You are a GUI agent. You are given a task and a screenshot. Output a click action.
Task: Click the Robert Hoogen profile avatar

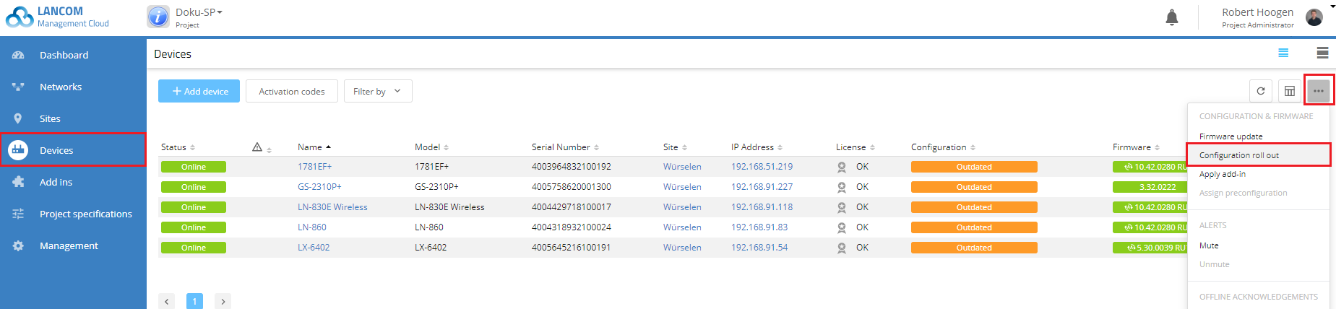[1314, 17]
